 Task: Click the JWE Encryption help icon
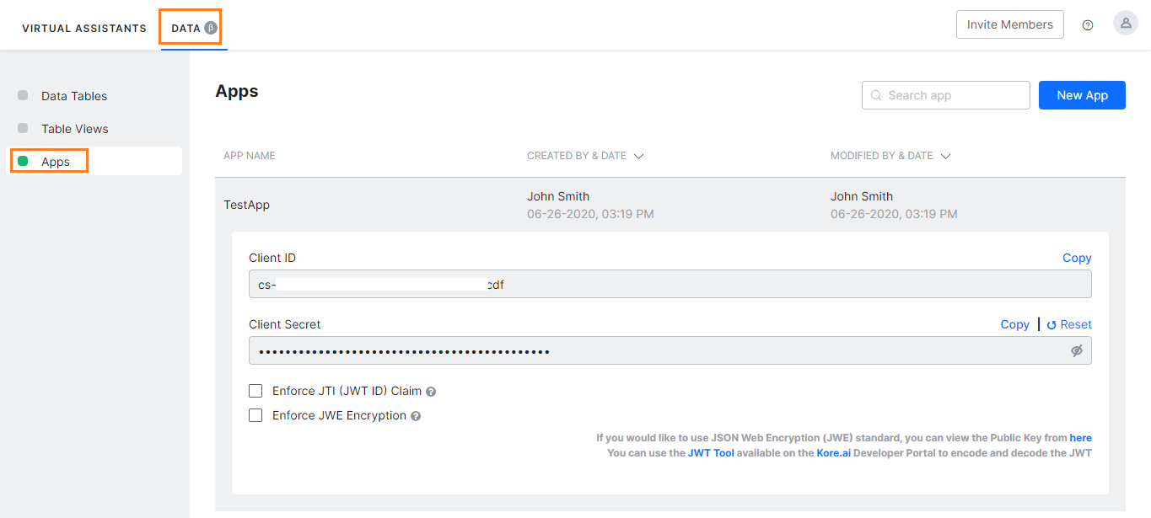(x=416, y=416)
